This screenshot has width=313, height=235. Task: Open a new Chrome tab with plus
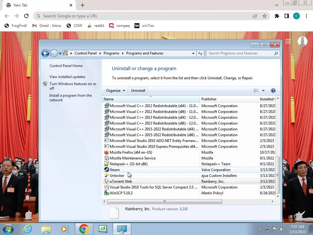[83, 5]
